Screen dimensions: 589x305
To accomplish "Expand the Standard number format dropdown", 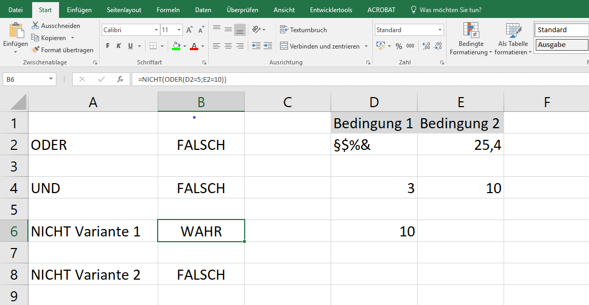I will tap(440, 30).
